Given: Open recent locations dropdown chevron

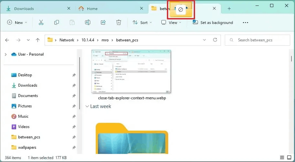Looking at the screenshot, I should 28,40.
